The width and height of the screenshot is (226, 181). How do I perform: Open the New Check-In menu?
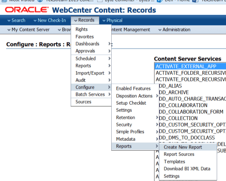click(50, 20)
